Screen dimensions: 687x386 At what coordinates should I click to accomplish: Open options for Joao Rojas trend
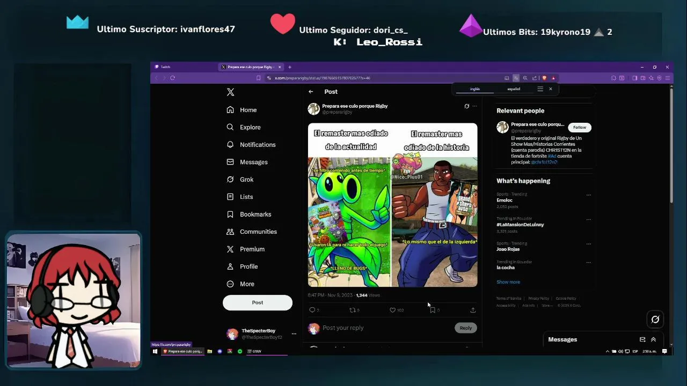[588, 244]
